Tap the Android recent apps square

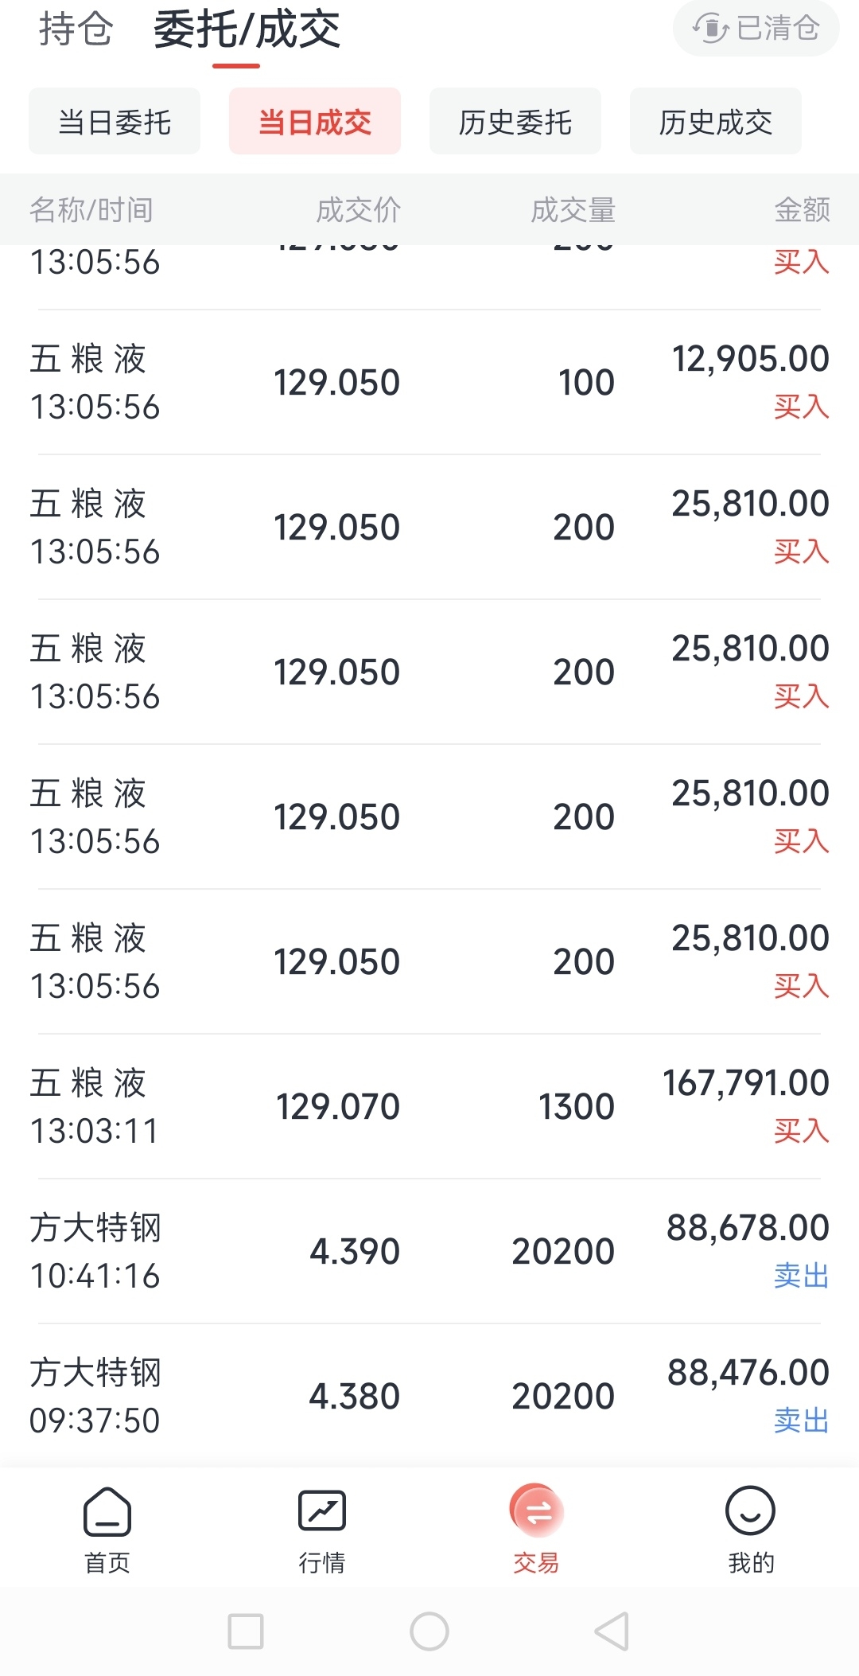tap(246, 1631)
